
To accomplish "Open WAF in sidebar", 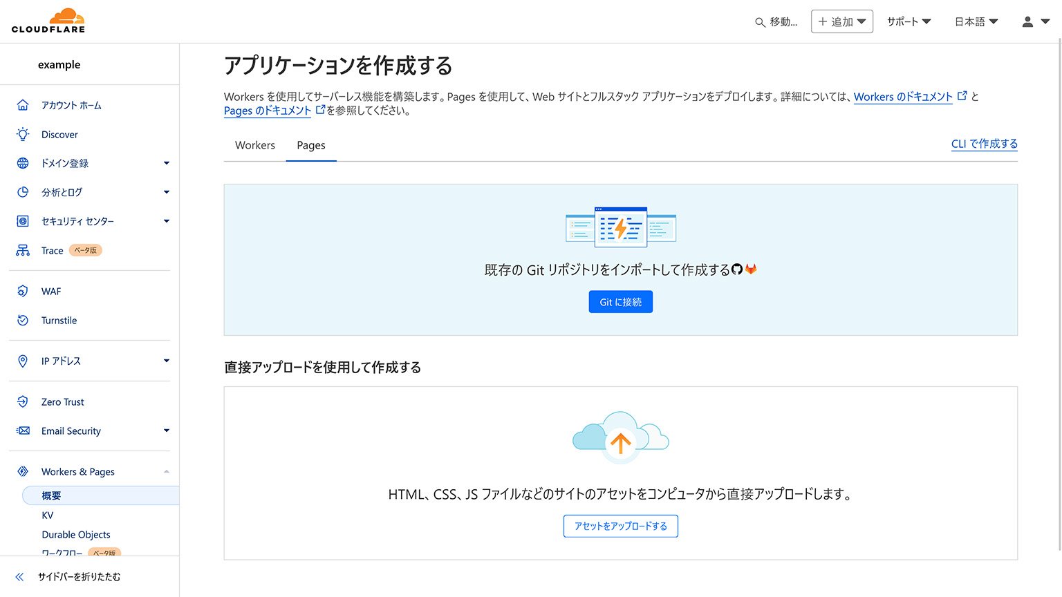I will coord(51,291).
